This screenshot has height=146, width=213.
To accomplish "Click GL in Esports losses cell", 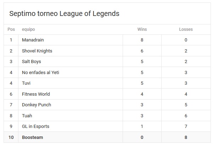I will pos(186,127).
